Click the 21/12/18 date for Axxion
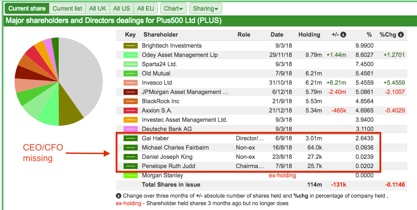Screen dimensions: 417x210 tap(280, 111)
